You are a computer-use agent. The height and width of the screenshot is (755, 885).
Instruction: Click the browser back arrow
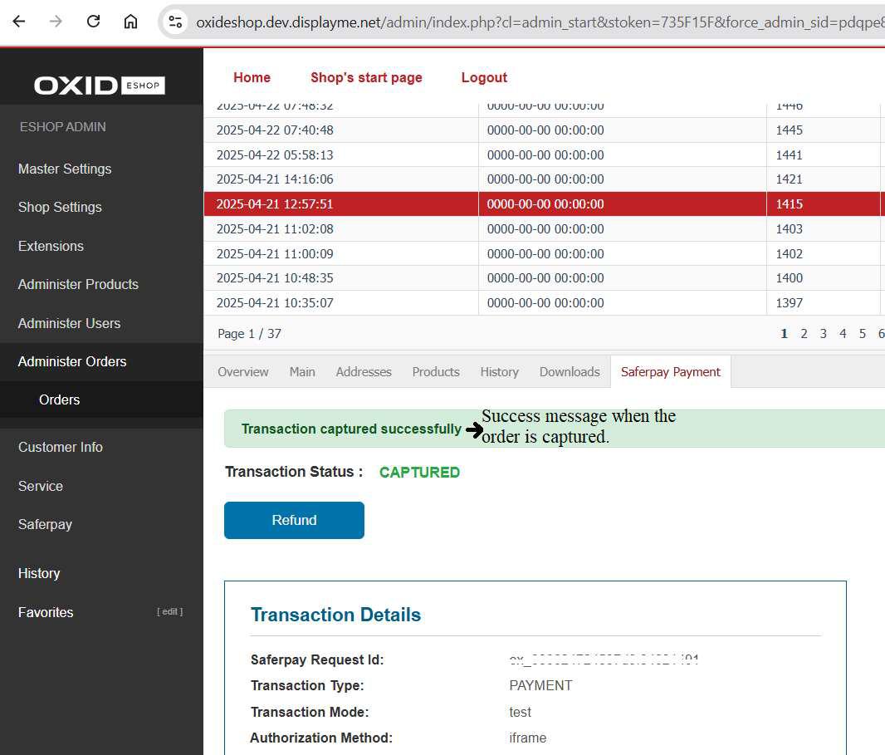pos(18,22)
